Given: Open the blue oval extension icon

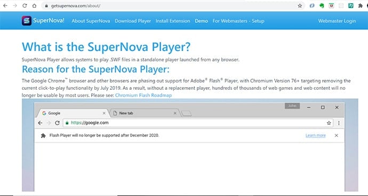Looking at the screenshot, I should 312,6.
